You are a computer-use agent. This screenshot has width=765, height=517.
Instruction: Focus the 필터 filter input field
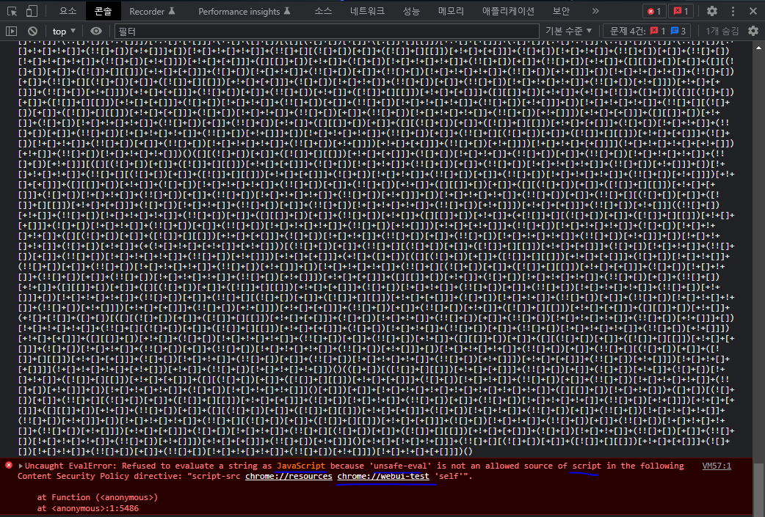327,32
